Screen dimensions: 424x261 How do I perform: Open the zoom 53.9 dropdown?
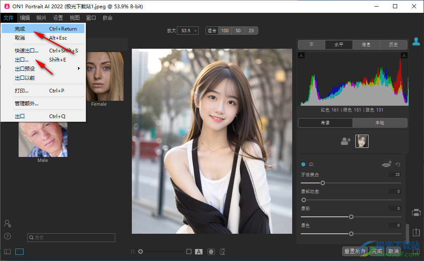coord(188,31)
